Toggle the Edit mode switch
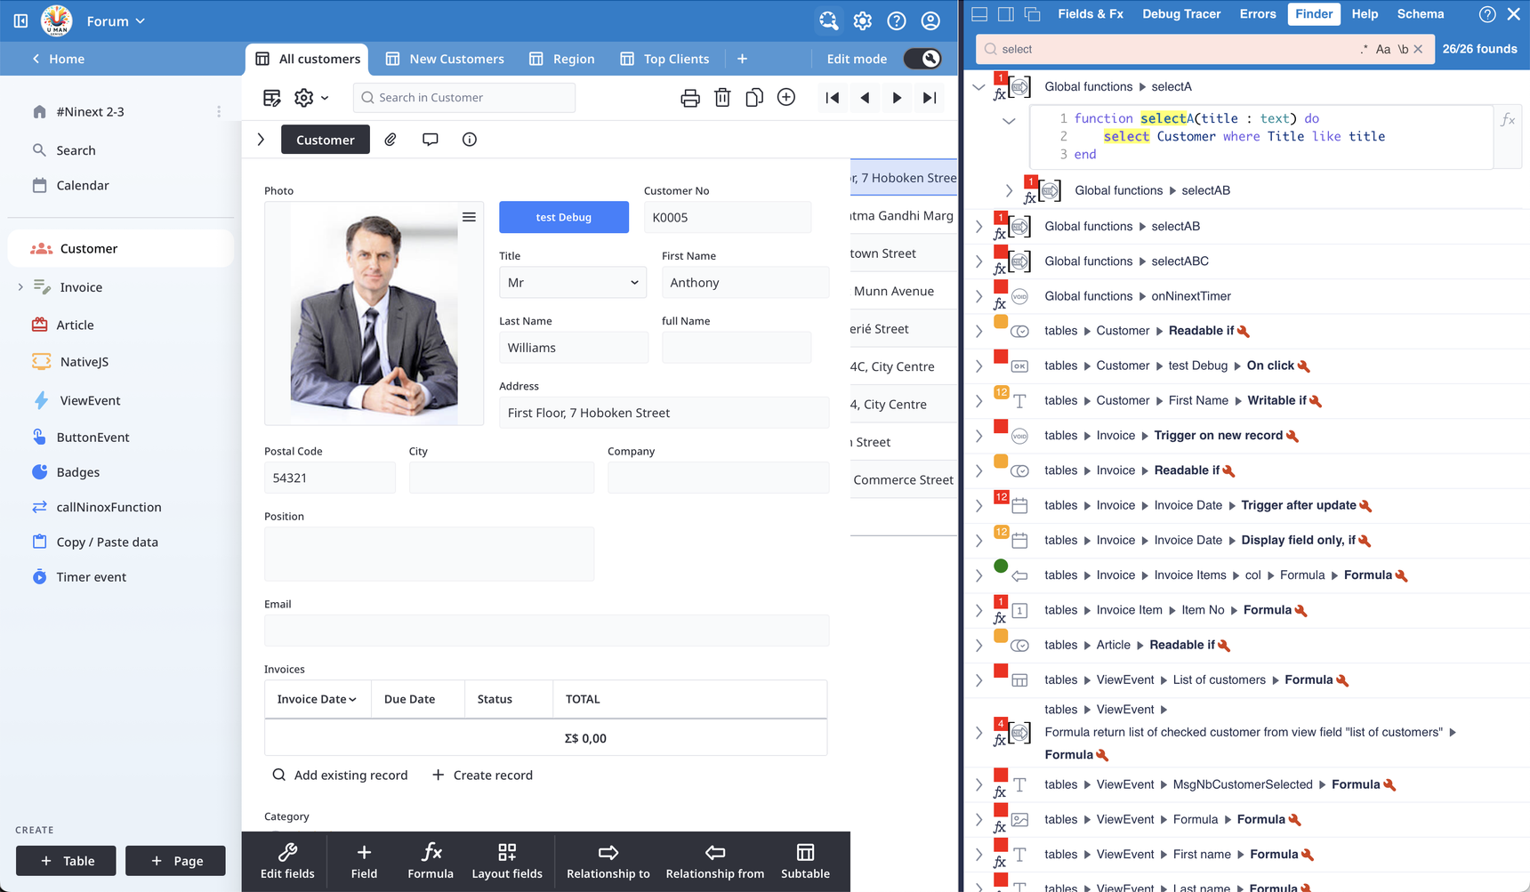 922,59
